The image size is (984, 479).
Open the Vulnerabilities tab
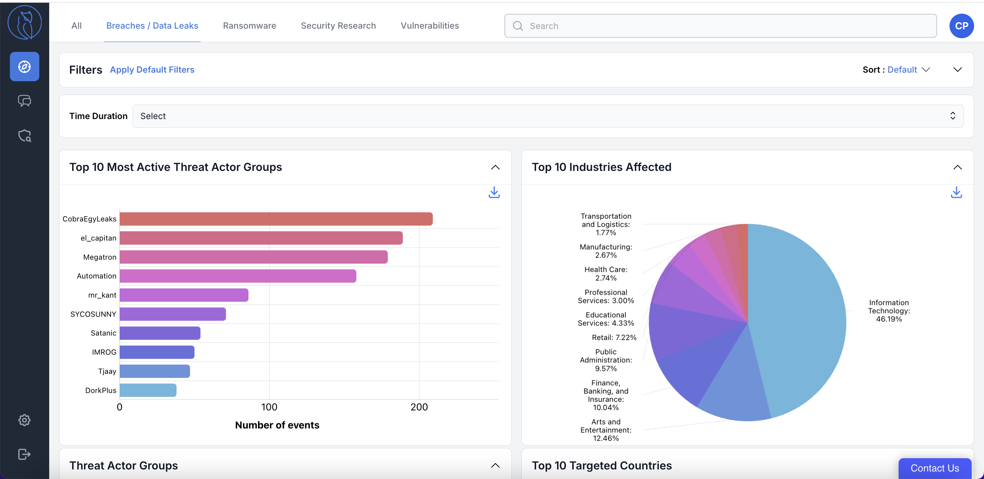tap(430, 26)
